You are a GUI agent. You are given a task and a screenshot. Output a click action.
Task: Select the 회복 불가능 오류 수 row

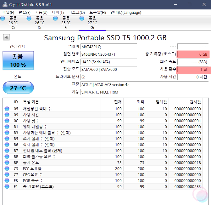(103, 157)
